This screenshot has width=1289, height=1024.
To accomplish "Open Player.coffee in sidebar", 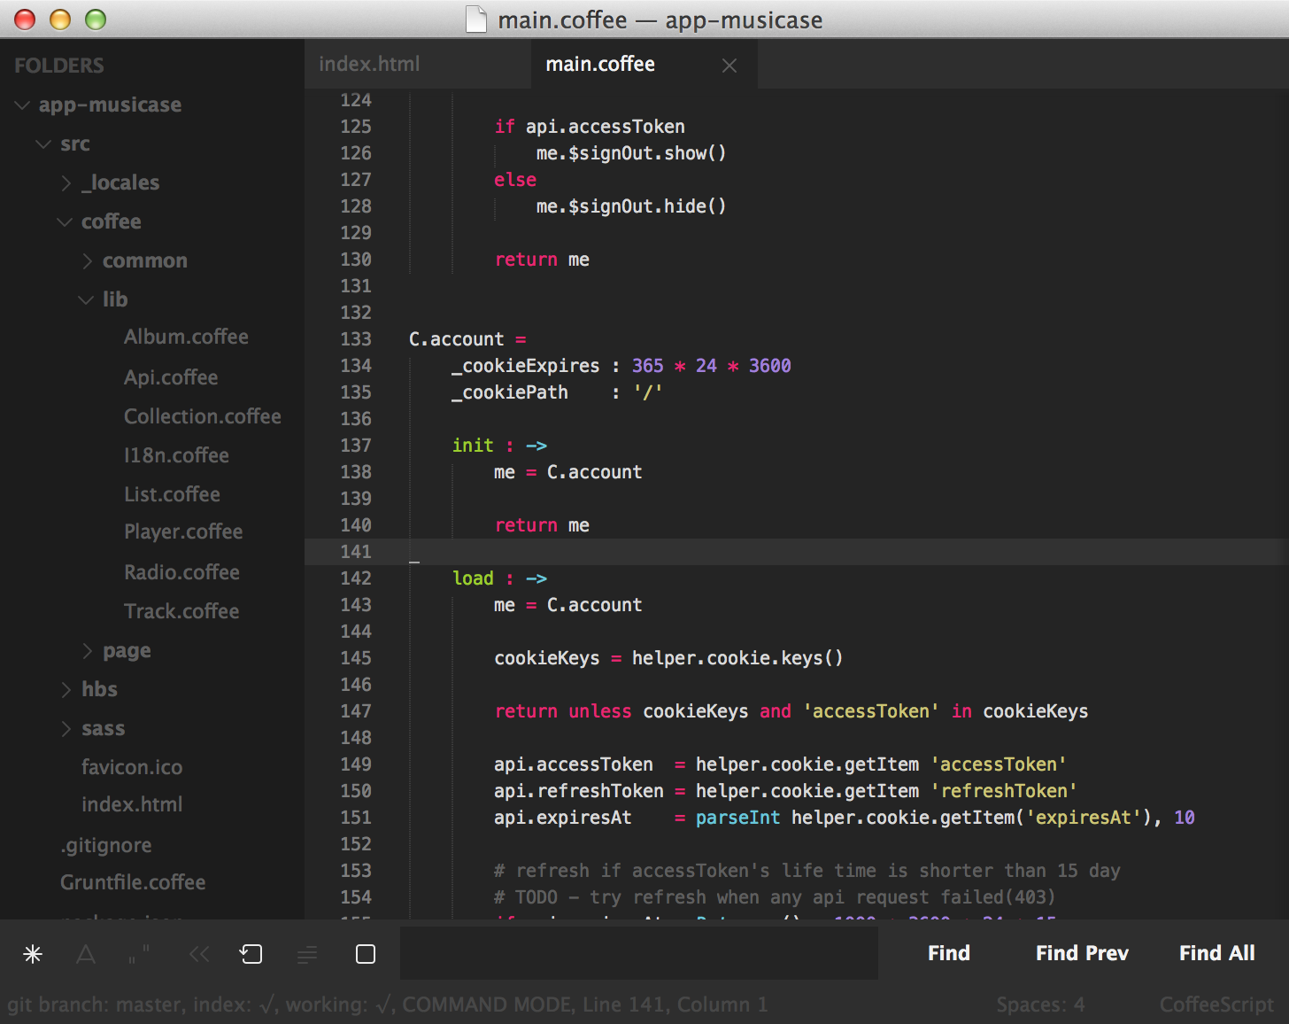I will 183,531.
